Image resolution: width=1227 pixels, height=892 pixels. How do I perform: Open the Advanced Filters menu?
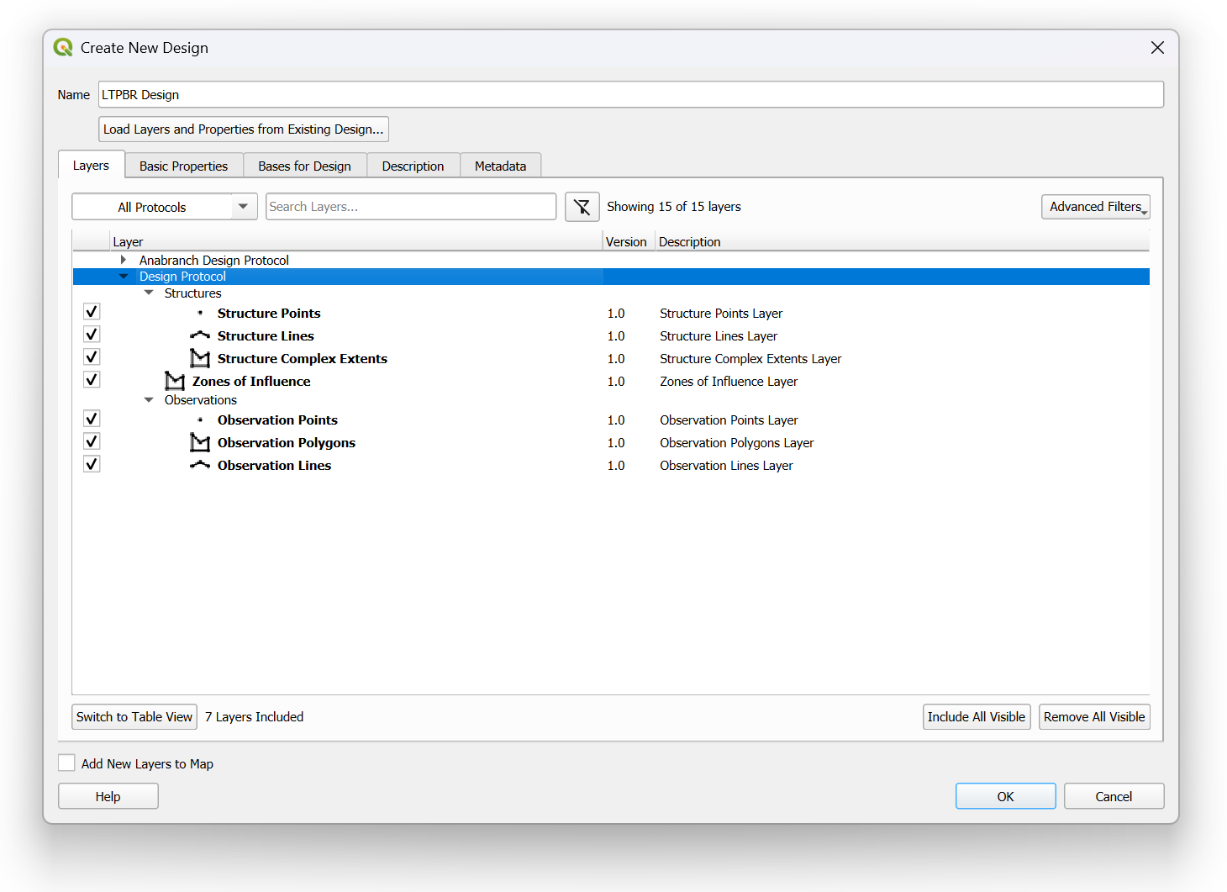pyautogui.click(x=1095, y=207)
